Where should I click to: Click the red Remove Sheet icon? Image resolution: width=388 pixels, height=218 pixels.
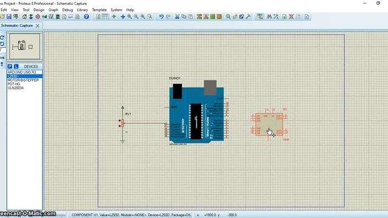291,16
